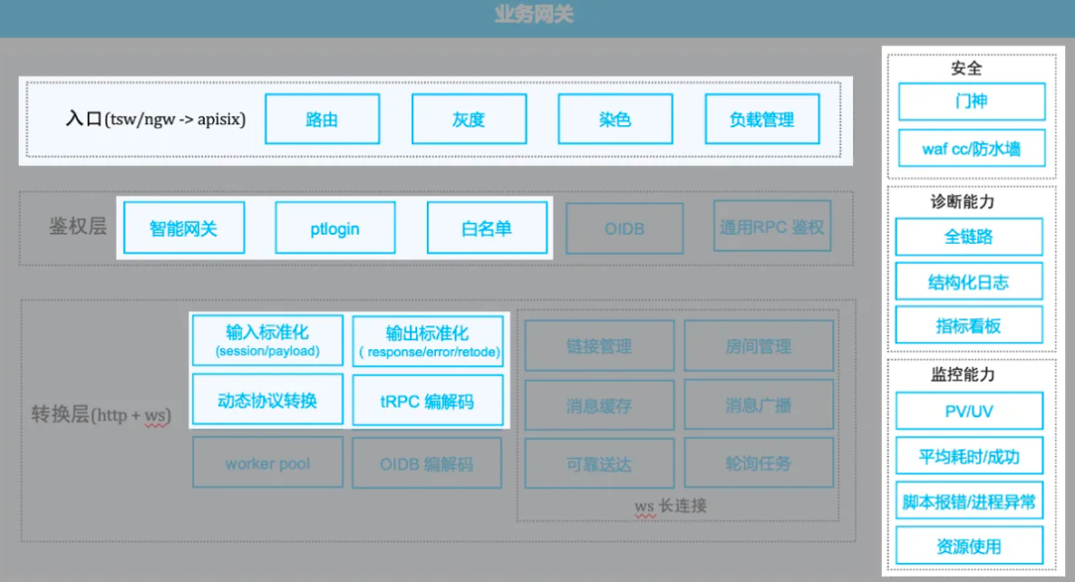Image resolution: width=1075 pixels, height=582 pixels.
Task: Click the 染色 box
Action: [x=615, y=119]
